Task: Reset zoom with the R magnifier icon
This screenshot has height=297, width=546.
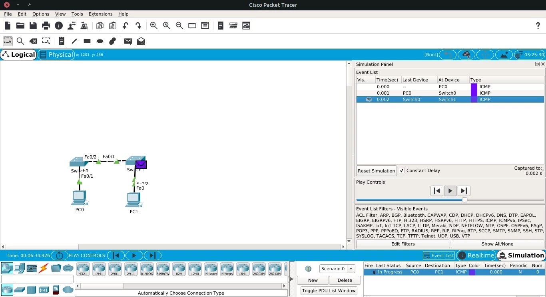Action: click(167, 26)
